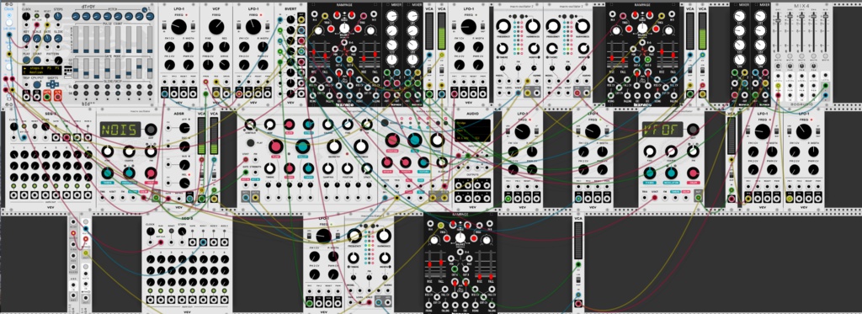Image resolution: width=862 pixels, height=314 pixels.
Task: Toggle step 1 gate on middle-row SEQ-3
Action: point(13,186)
